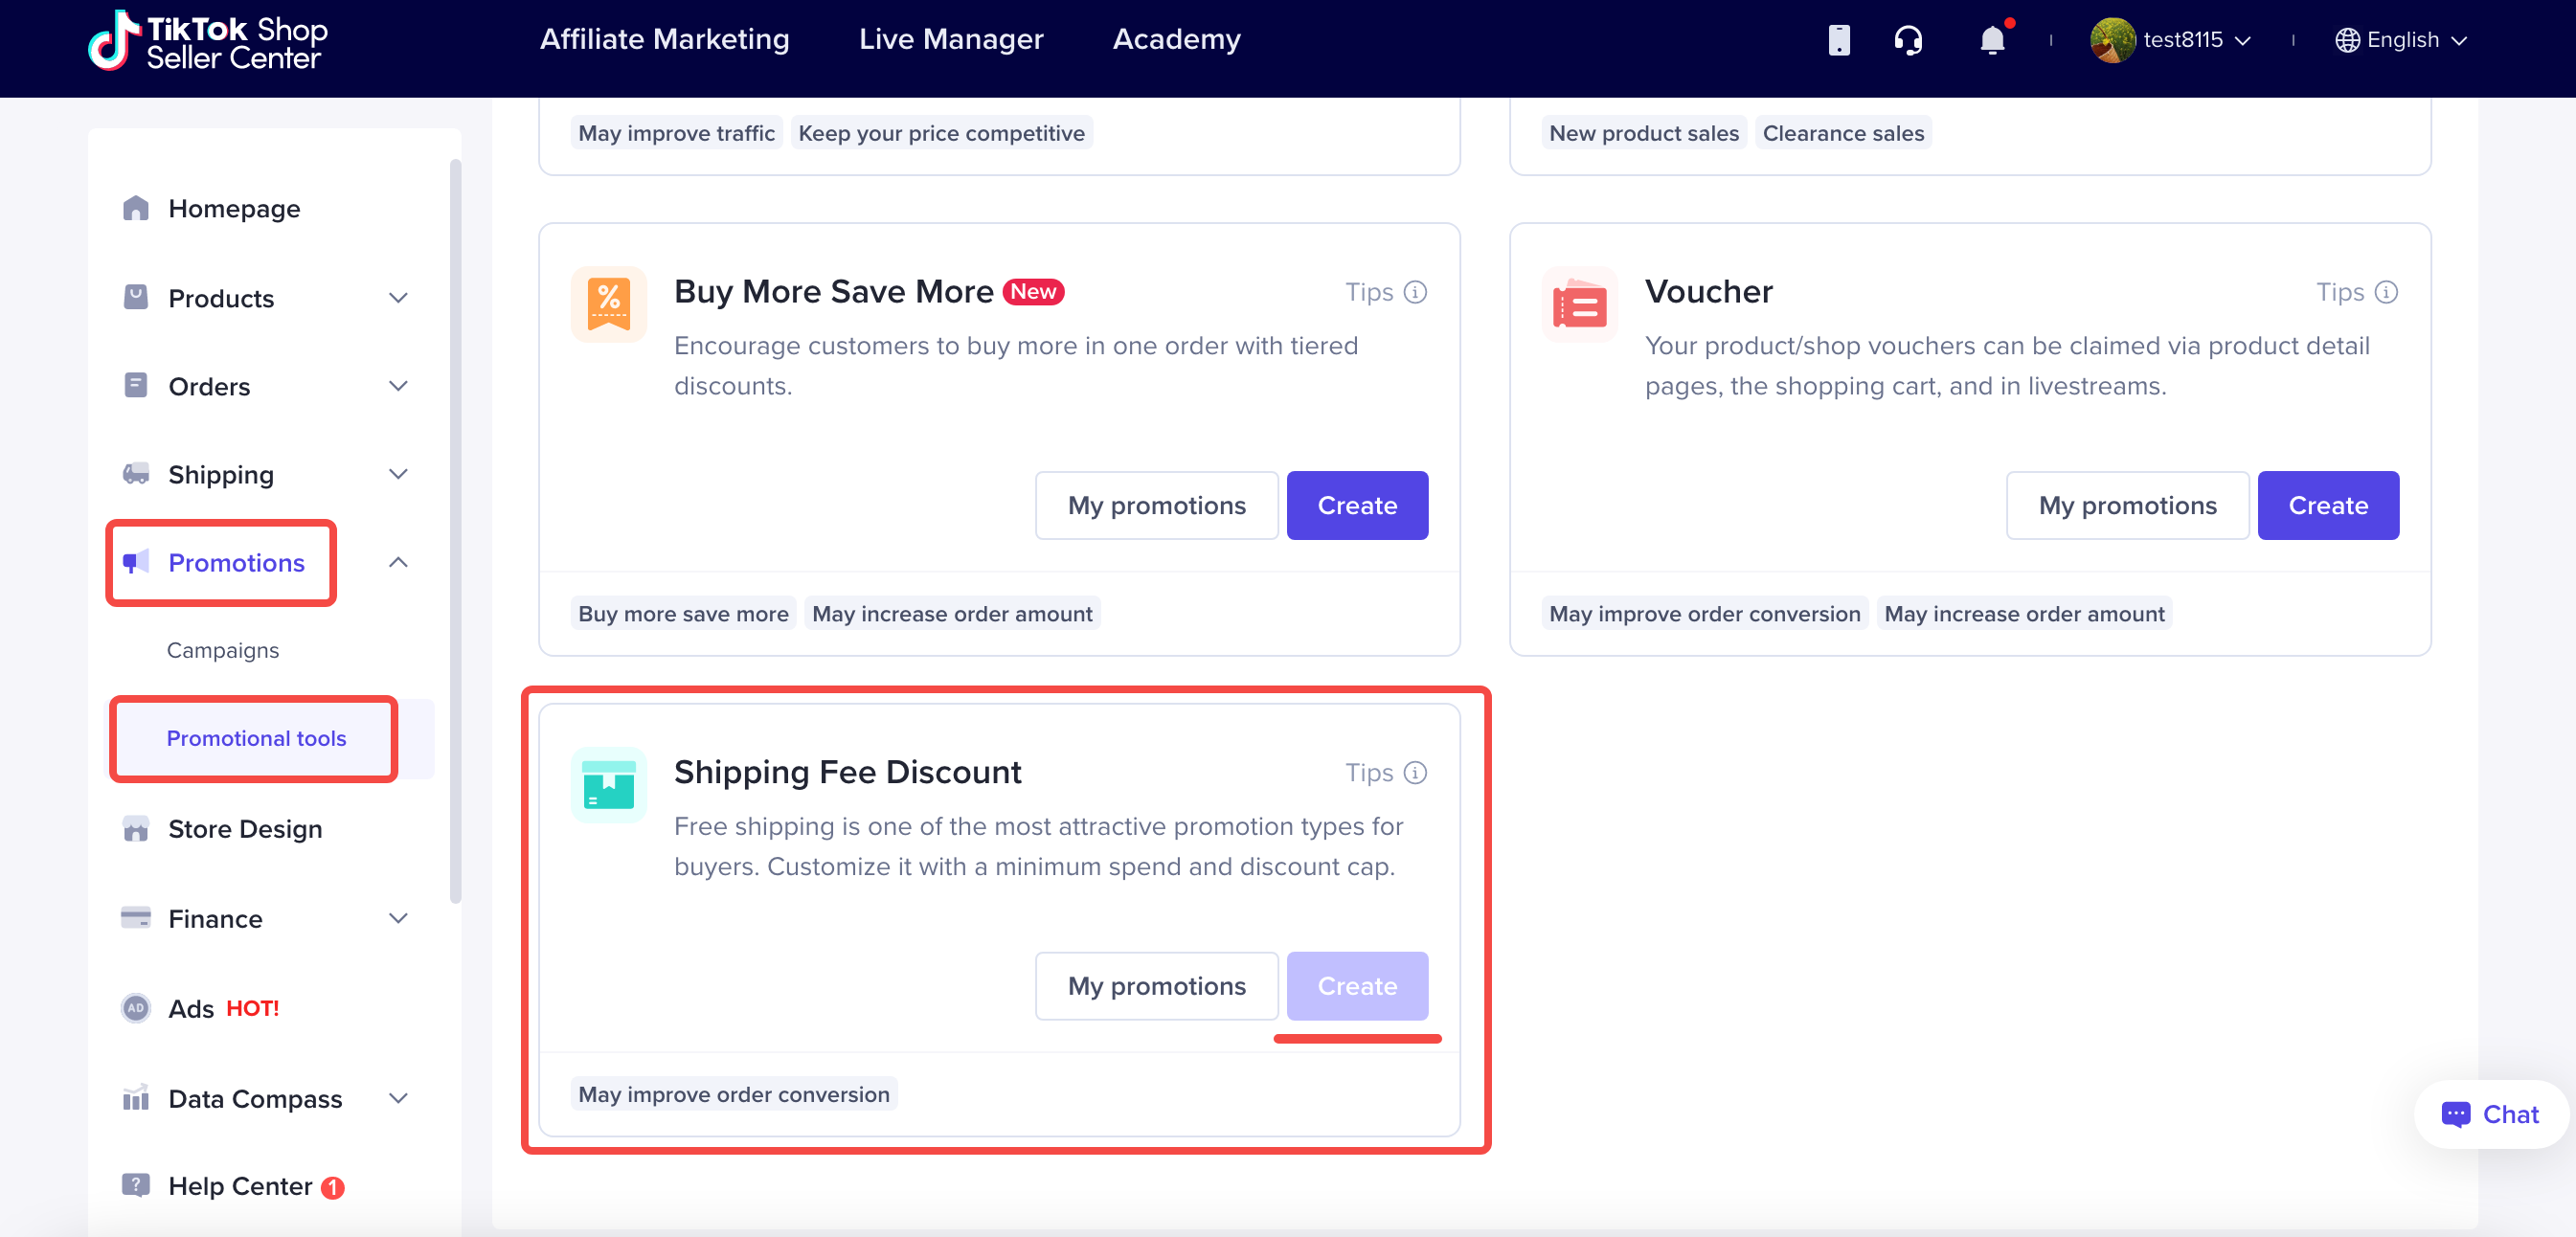Screen dimensions: 2576x1237
Task: Click the Voucher ticket icon
Action: 1579,305
